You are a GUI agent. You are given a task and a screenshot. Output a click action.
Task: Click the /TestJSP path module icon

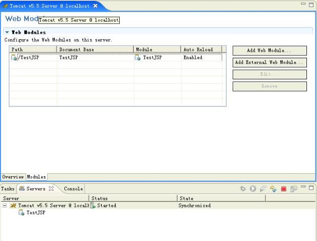pos(14,57)
